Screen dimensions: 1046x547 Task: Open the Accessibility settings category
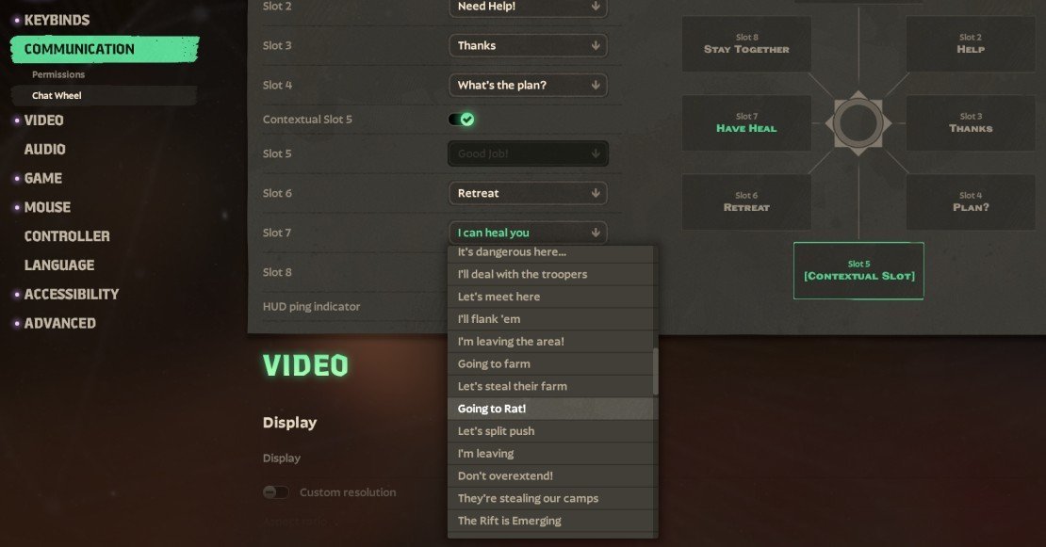[x=71, y=295]
